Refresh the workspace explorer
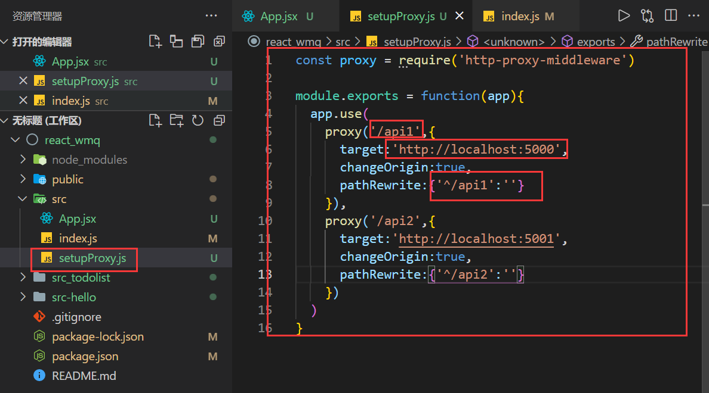 [198, 121]
